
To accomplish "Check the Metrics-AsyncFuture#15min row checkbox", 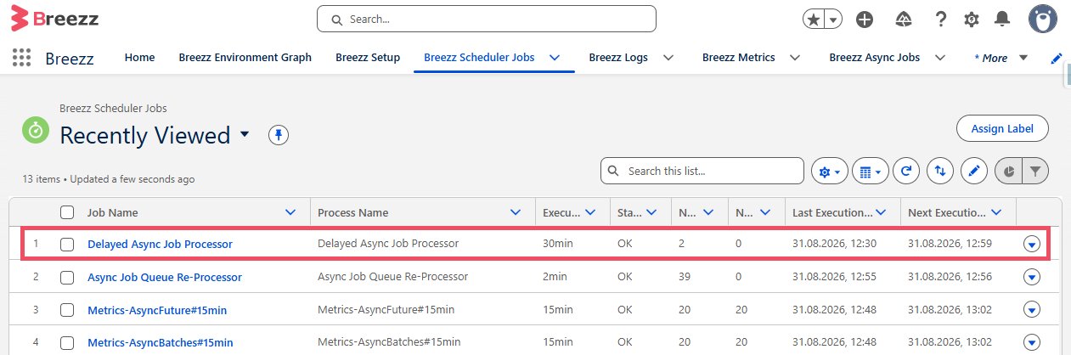I will pos(67,310).
